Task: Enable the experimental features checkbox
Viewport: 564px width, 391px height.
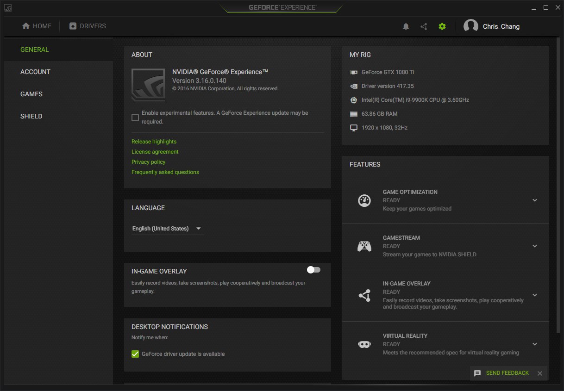Action: click(x=135, y=118)
